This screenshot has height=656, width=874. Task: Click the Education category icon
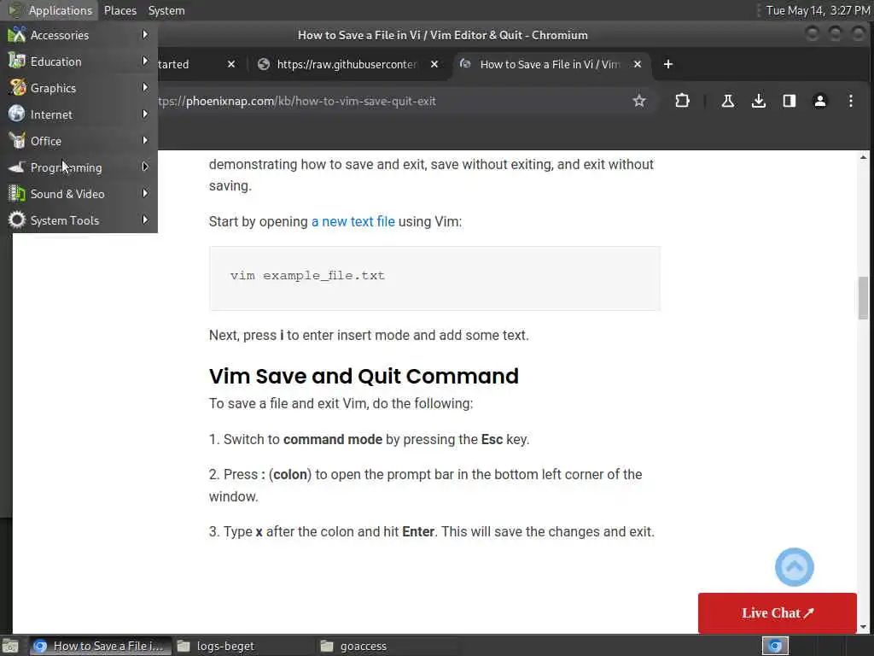point(17,61)
